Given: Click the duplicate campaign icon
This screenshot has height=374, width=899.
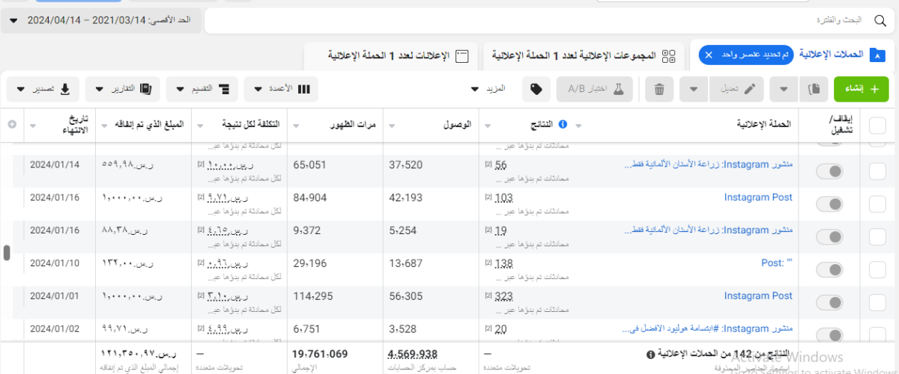Looking at the screenshot, I should click(x=814, y=89).
